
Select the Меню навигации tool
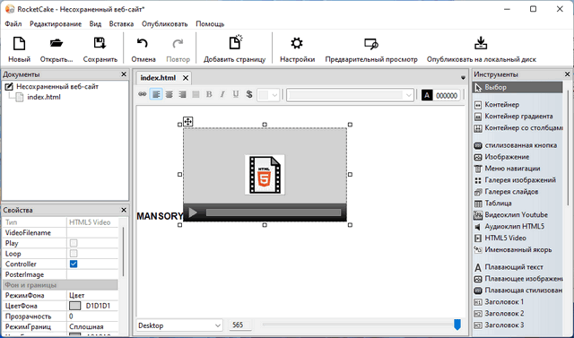(x=512, y=169)
